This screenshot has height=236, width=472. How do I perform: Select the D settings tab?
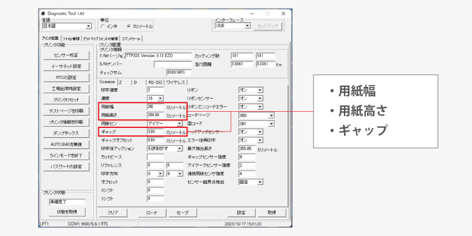click(135, 83)
